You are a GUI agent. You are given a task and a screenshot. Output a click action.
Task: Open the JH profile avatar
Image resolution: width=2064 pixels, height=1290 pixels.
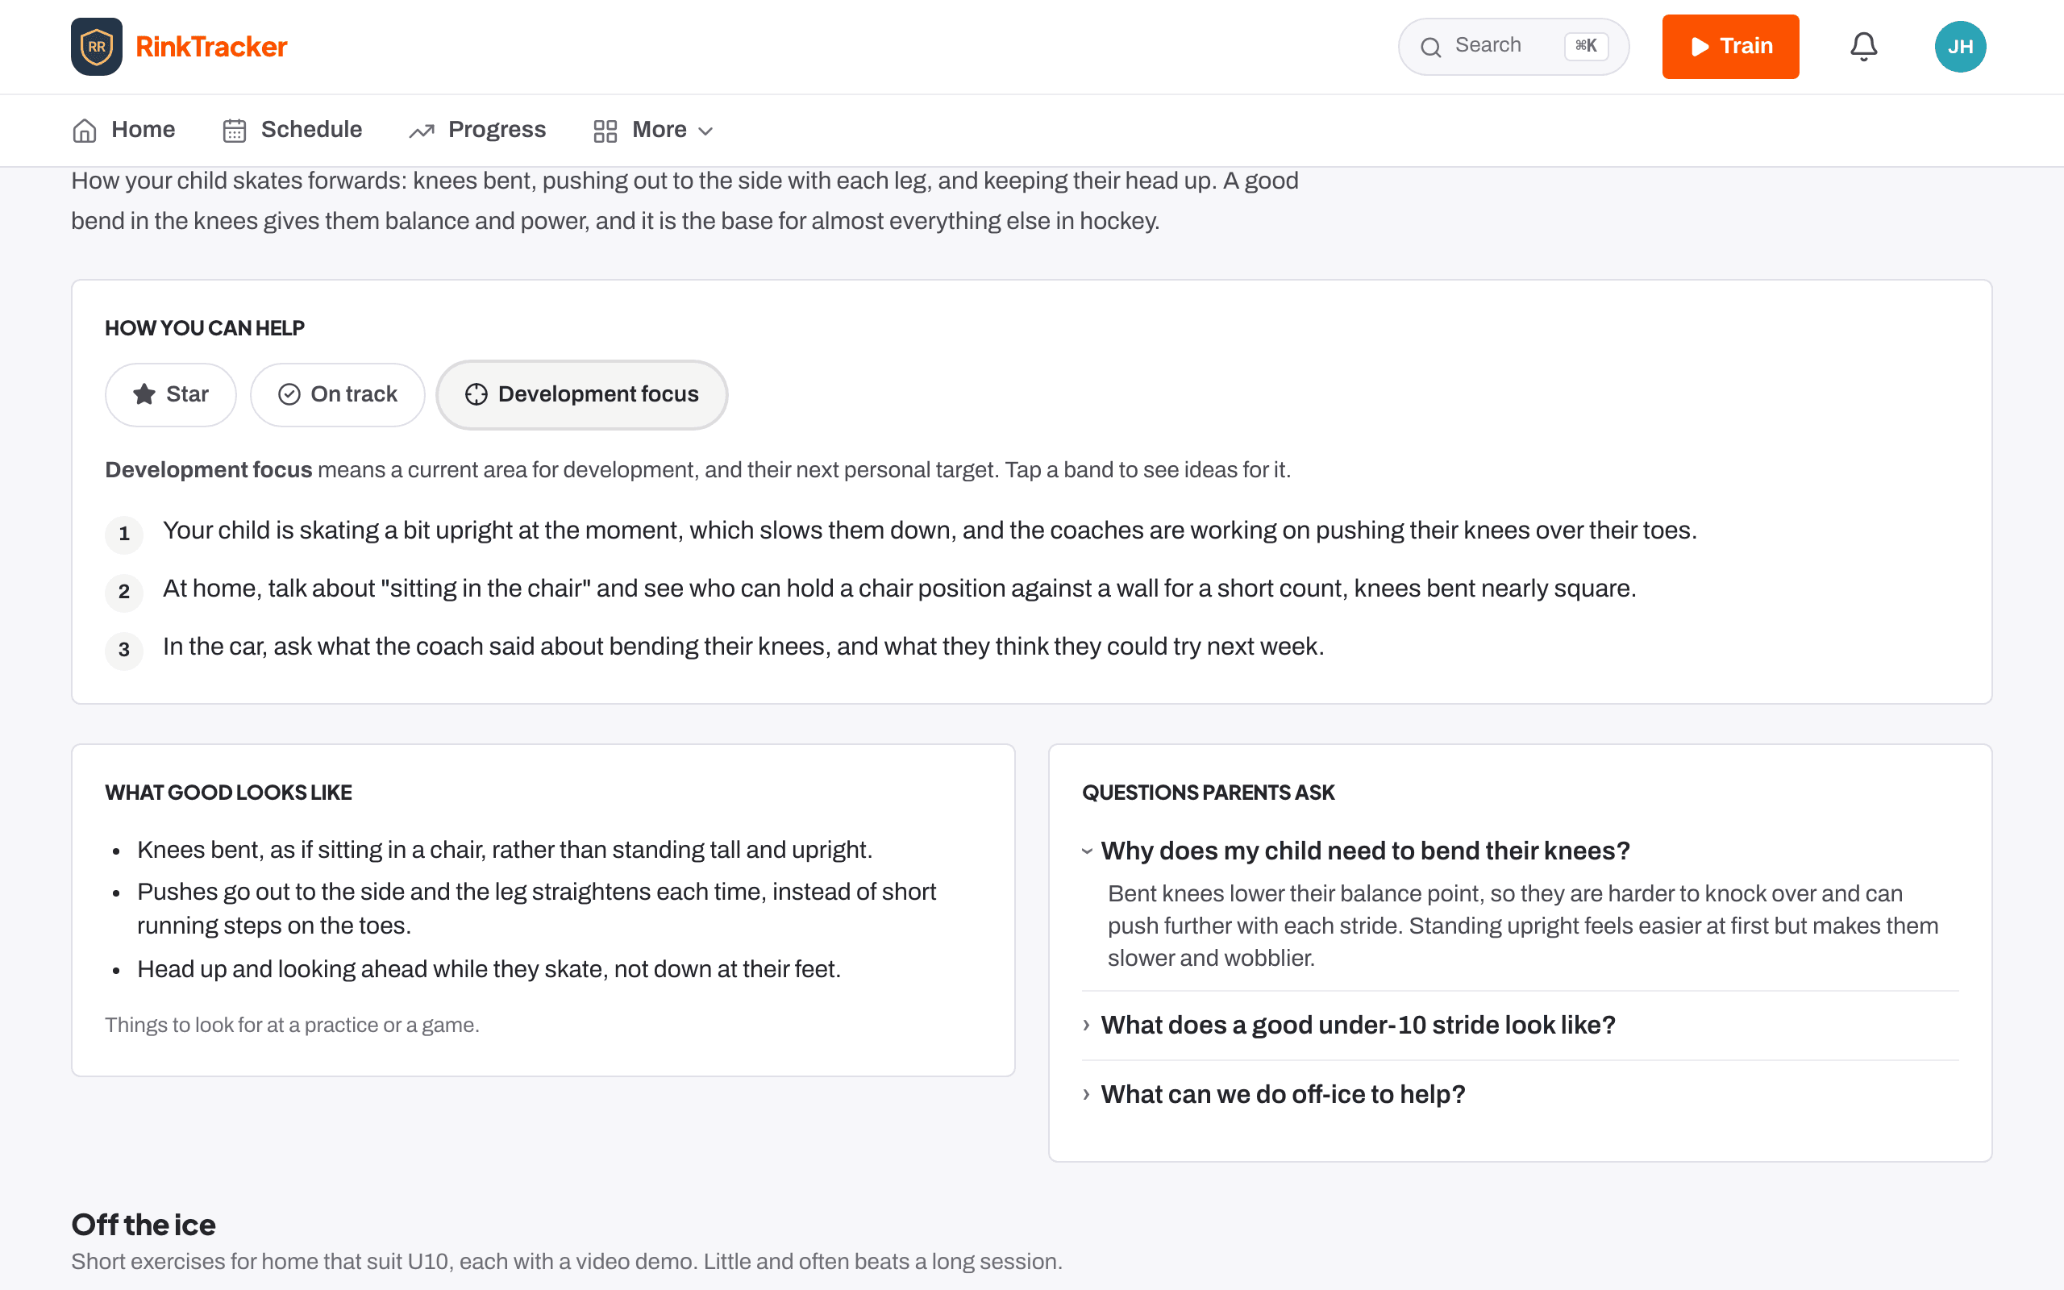point(1960,47)
